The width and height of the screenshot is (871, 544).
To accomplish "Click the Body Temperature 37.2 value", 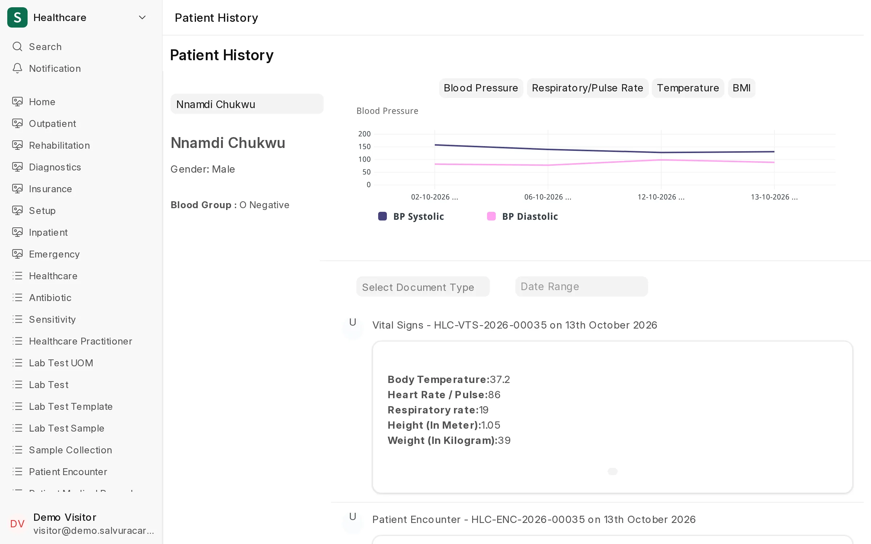I will [500, 380].
